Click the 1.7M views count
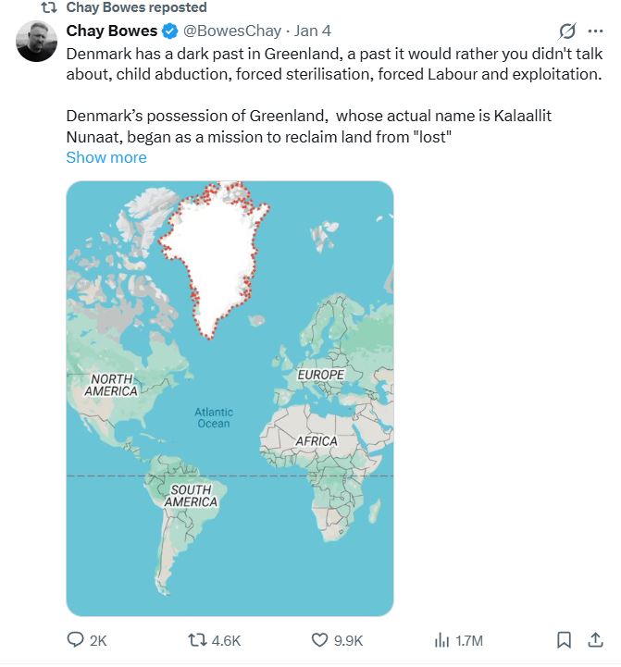The image size is (621, 667). [469, 640]
